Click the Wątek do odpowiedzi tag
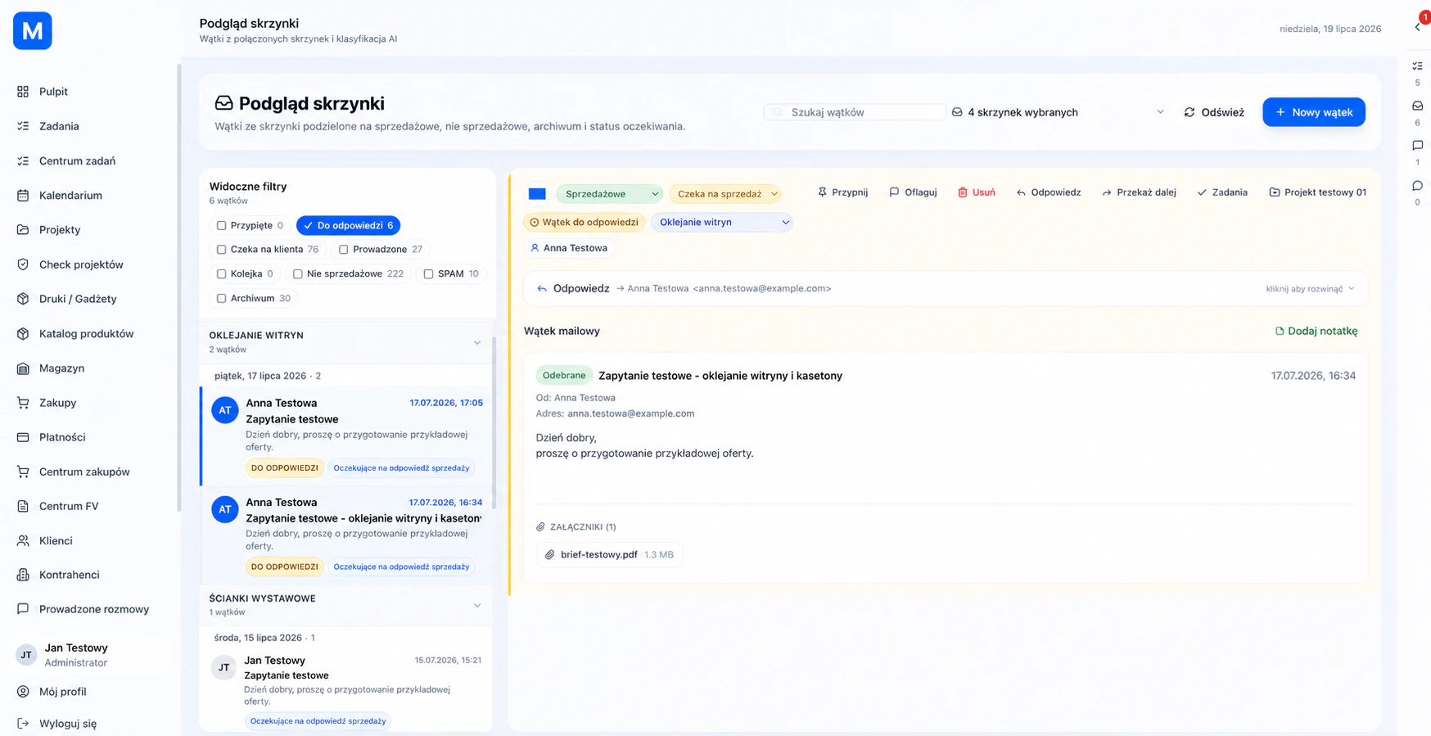This screenshot has height=736, width=1431. coord(585,222)
